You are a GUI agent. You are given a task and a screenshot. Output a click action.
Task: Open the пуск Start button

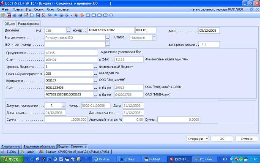(x=12, y=159)
